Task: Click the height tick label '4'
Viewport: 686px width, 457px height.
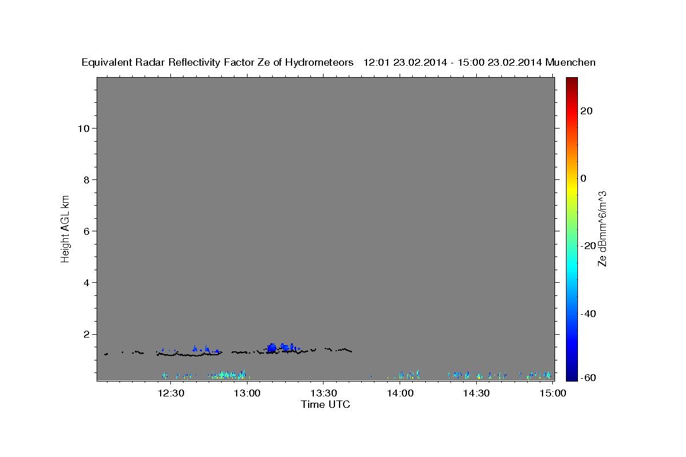Action: point(86,282)
